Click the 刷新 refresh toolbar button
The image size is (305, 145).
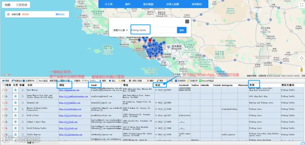tap(6, 80)
